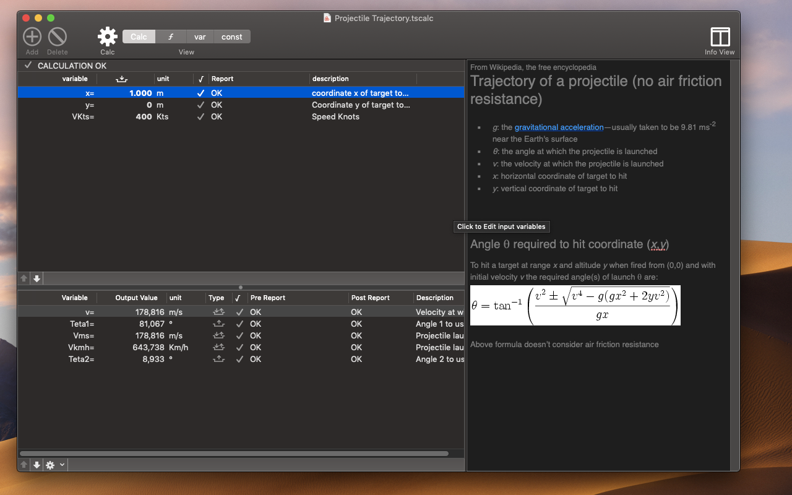Image resolution: width=792 pixels, height=495 pixels.
Task: Toggle the checkmark for the VKts= row
Action: pyautogui.click(x=200, y=117)
